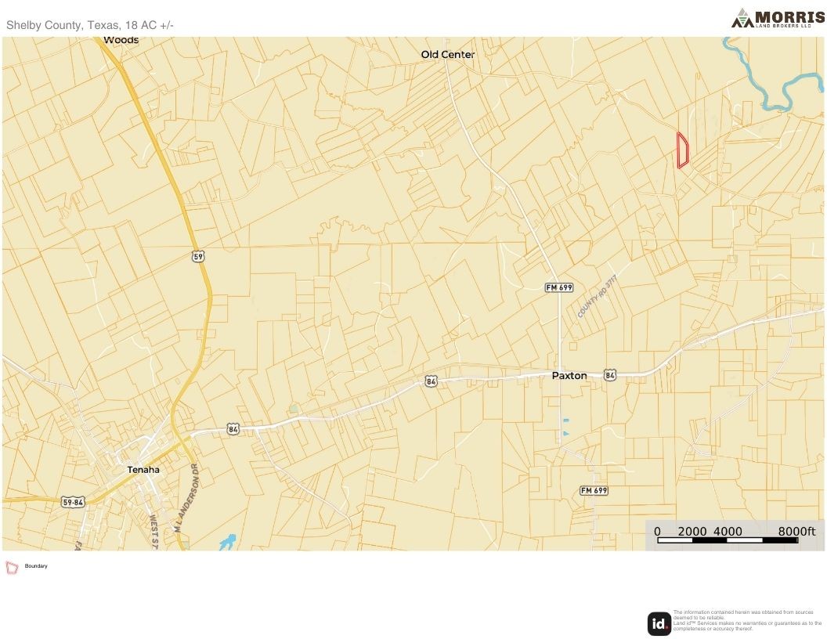Select the US 84 shield east of Paxton

[x=611, y=376]
